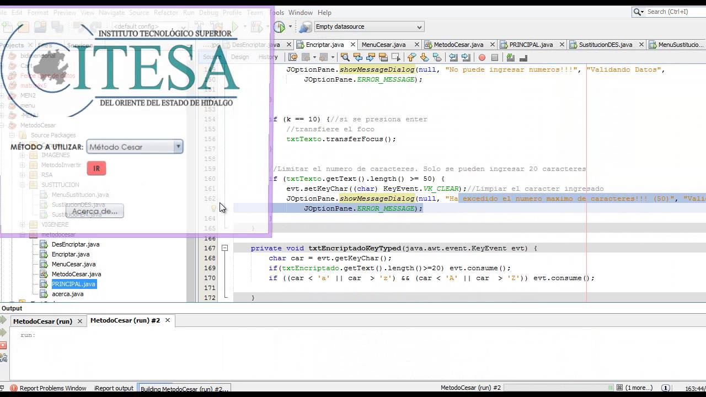Click the red IR button
706x397 pixels.
(x=97, y=169)
